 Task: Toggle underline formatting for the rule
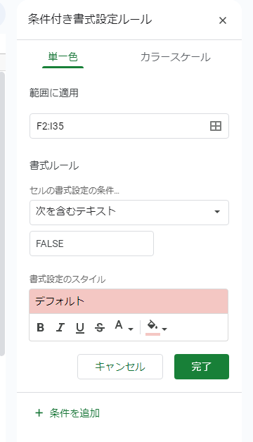coord(80,327)
